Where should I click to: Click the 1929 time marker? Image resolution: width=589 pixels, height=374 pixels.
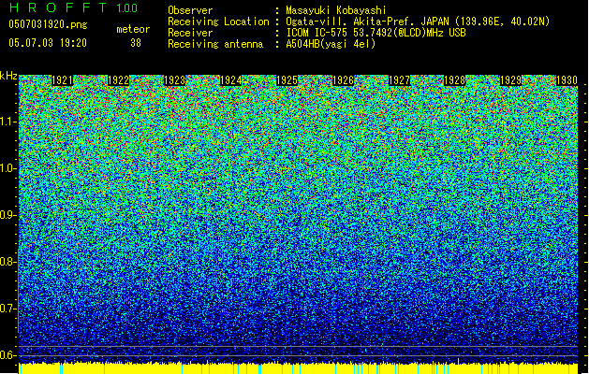tap(511, 80)
